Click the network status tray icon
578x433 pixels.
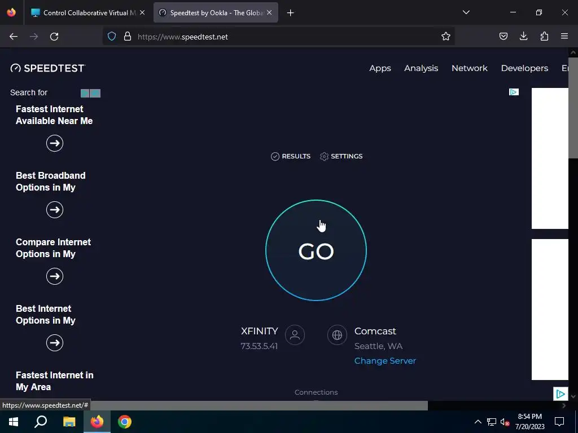(492, 422)
